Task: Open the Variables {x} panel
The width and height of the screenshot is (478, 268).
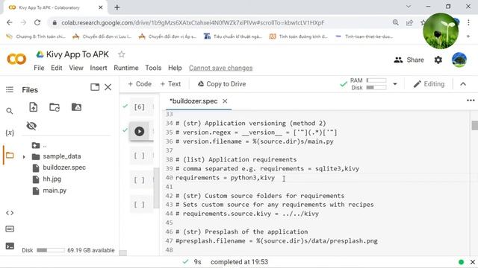Action: point(10,133)
